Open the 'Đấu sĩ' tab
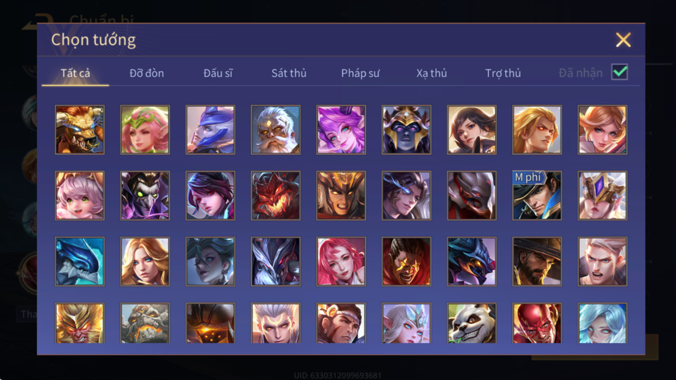The width and height of the screenshot is (676, 380). click(218, 73)
